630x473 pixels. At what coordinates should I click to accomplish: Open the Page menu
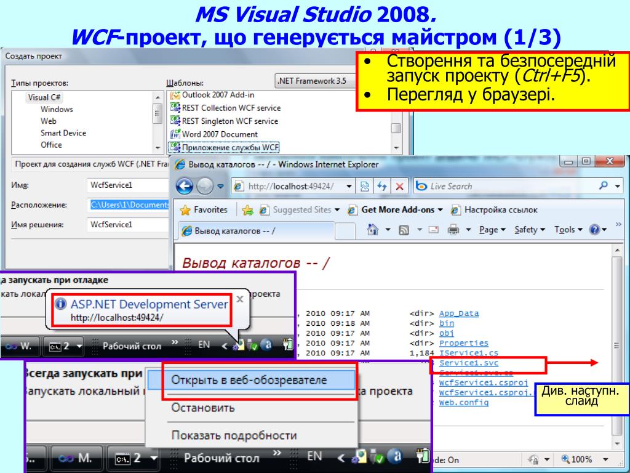click(x=492, y=230)
